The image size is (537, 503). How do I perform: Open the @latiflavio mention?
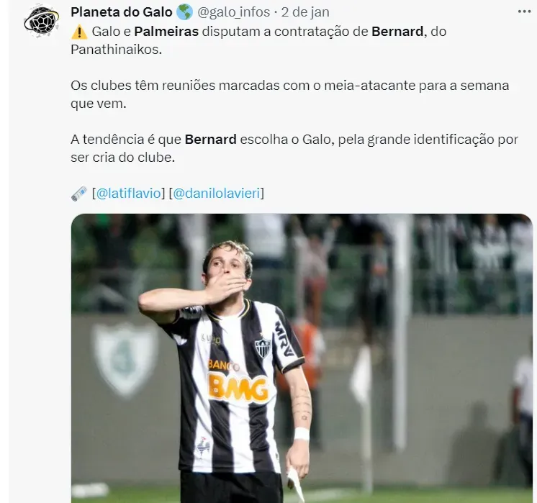(x=129, y=194)
